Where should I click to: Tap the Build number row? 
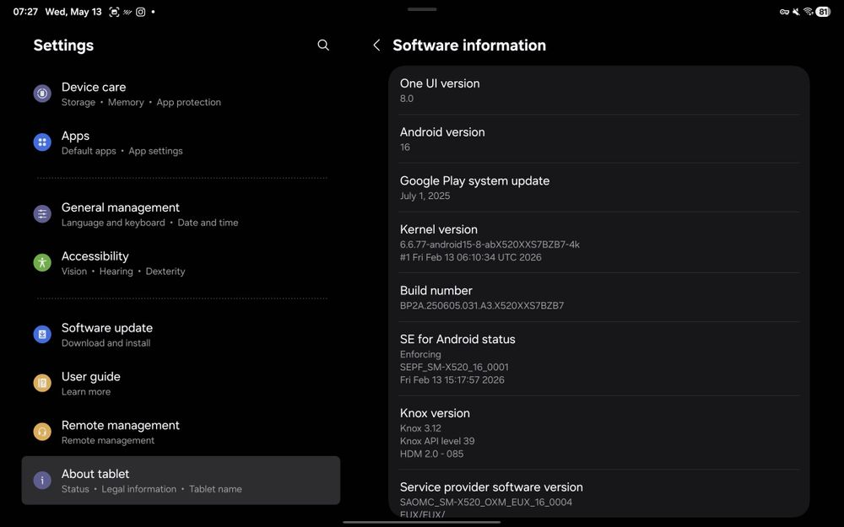click(599, 298)
